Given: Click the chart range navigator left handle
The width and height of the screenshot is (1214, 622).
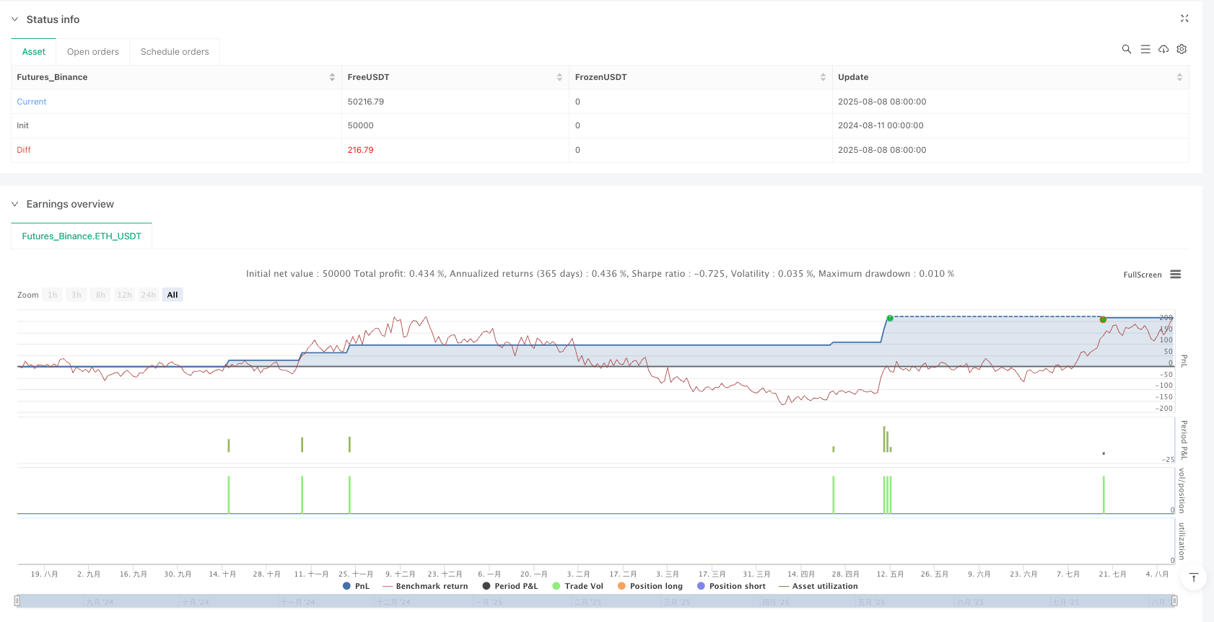Looking at the screenshot, I should 17,601.
